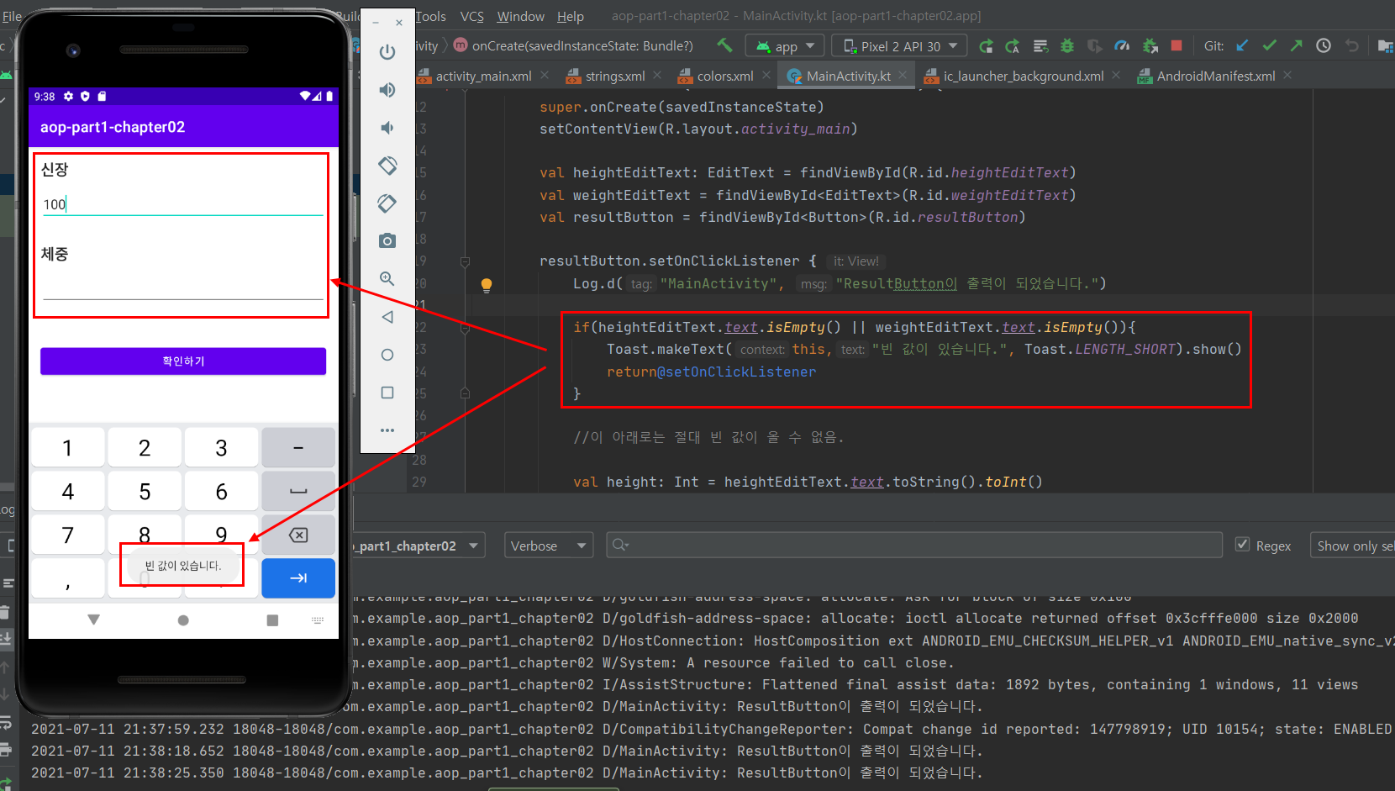Click emulator overview square icon
The width and height of the screenshot is (1395, 791).
[x=387, y=393]
